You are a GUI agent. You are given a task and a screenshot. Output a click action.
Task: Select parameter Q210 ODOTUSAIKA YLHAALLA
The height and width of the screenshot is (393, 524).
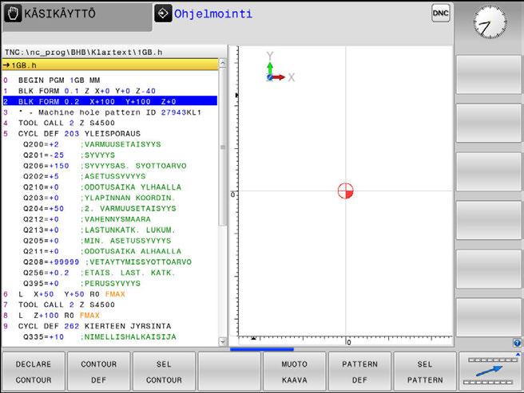(x=110, y=187)
